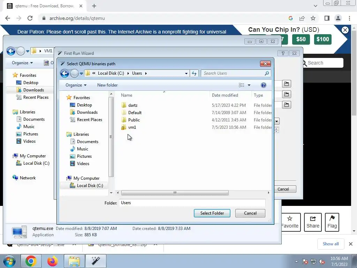Open Chrome three-dot menu

click(x=349, y=18)
